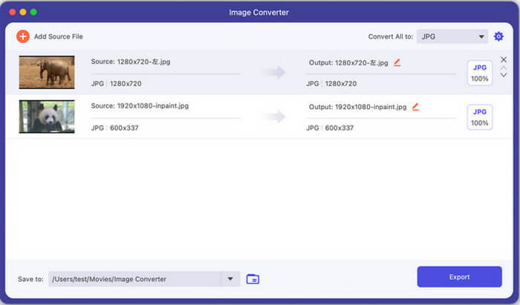The image size is (520, 305).
Task: Rename the 1920x1080-inpaint output file
Action: (x=415, y=107)
